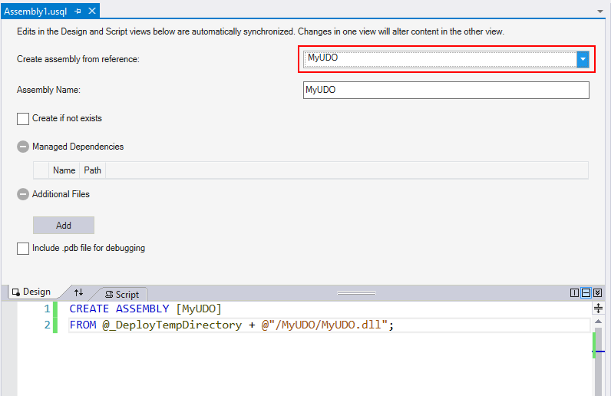
Task: Click the synchronized views information text
Action: coord(260,31)
